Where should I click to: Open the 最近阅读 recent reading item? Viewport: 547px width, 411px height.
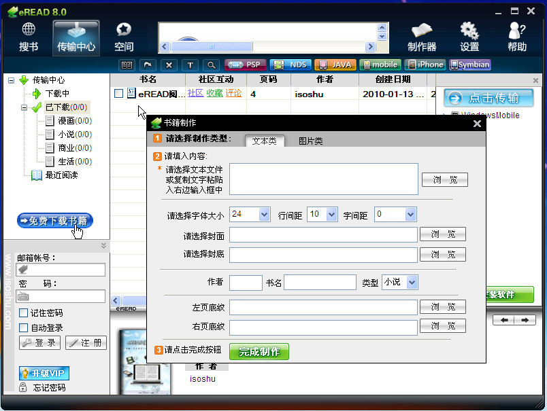61,175
